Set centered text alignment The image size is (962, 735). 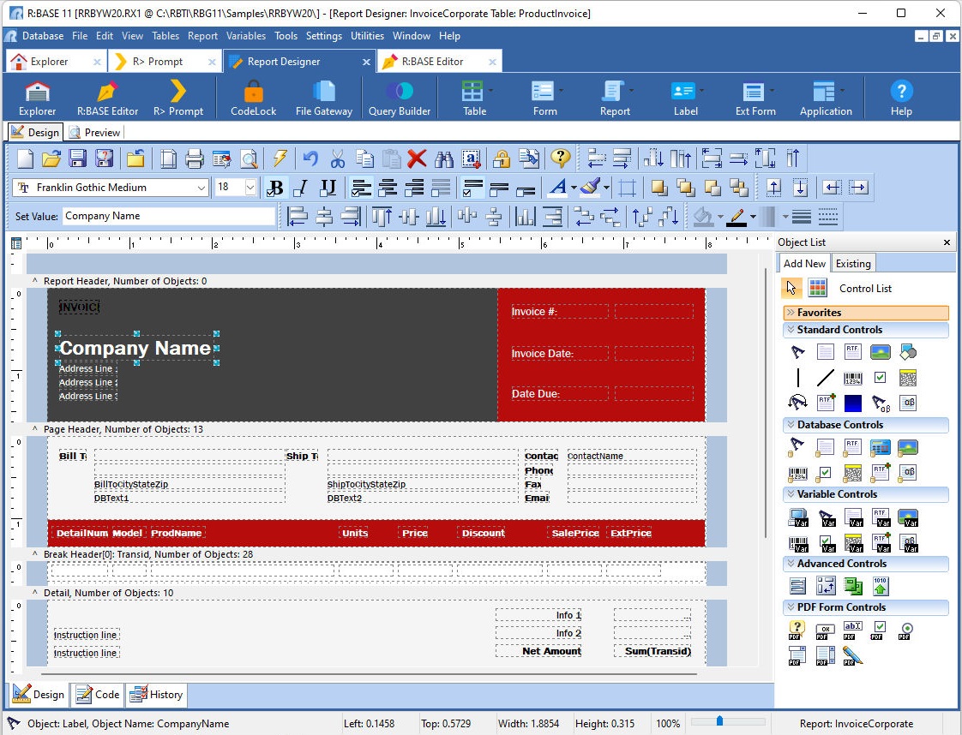(388, 188)
